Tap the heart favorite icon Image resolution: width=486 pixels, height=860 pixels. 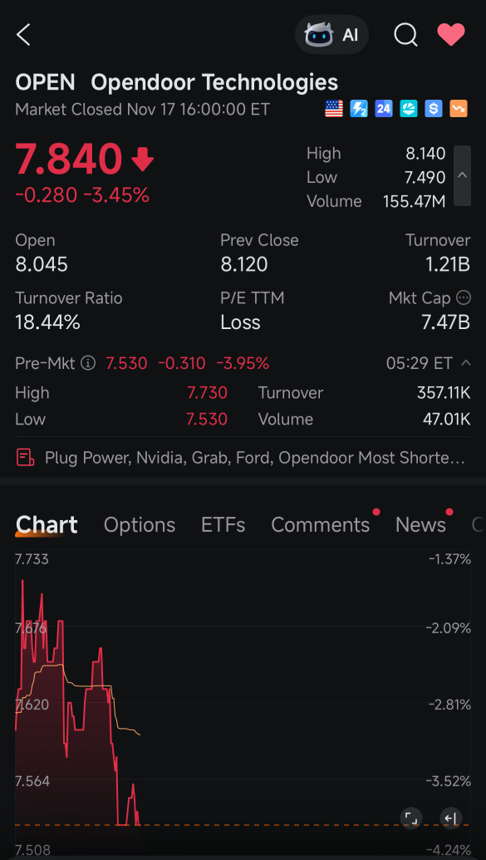[x=450, y=35]
